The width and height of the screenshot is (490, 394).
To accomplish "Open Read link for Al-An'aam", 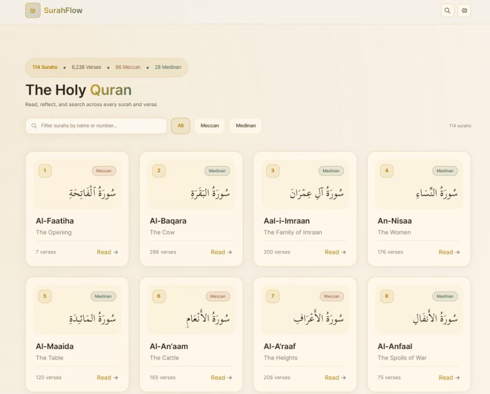I will [221, 377].
